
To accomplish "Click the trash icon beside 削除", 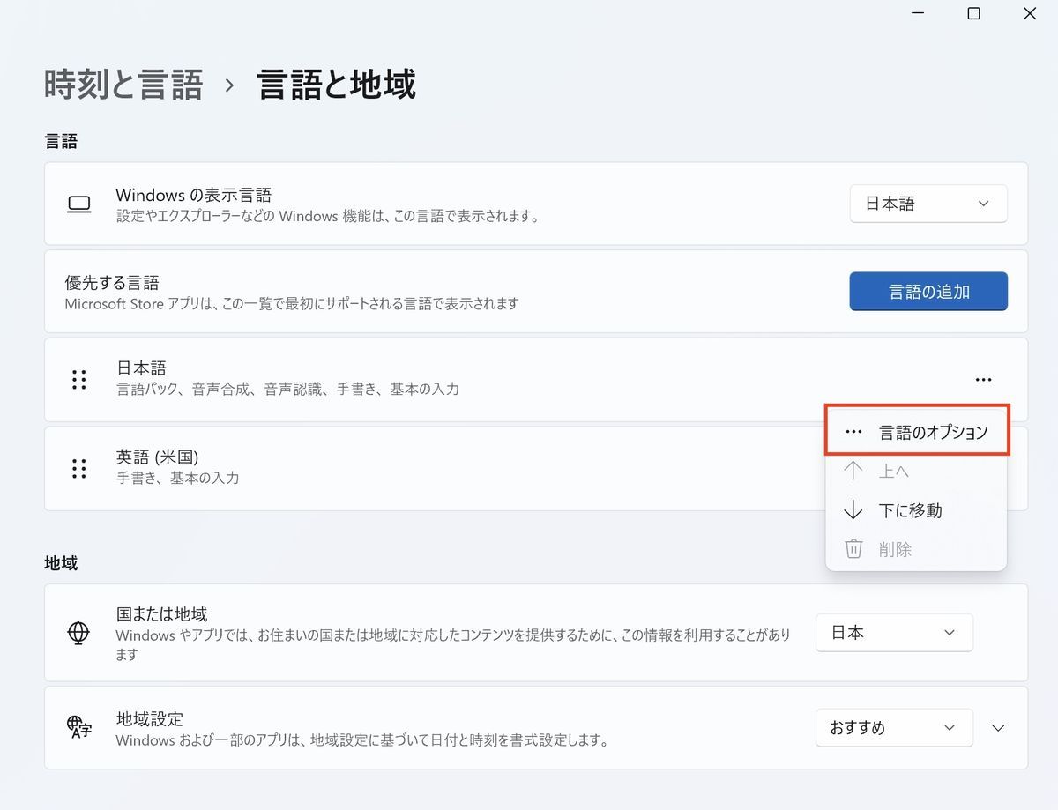I will (x=853, y=548).
